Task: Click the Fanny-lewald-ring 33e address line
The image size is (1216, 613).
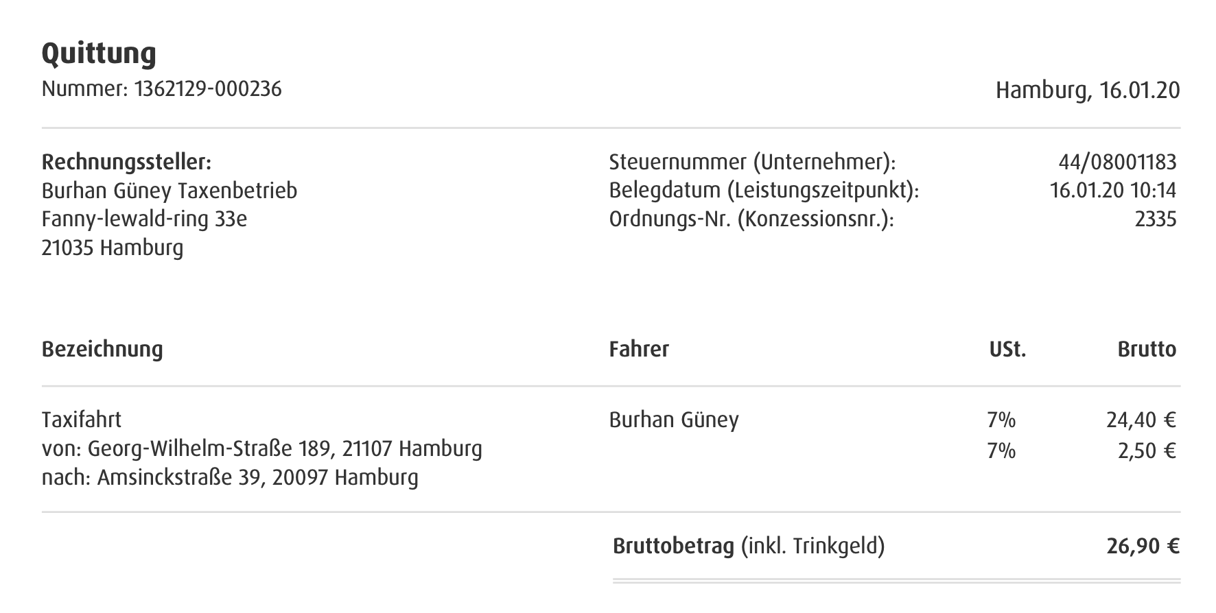Action: coord(144,219)
